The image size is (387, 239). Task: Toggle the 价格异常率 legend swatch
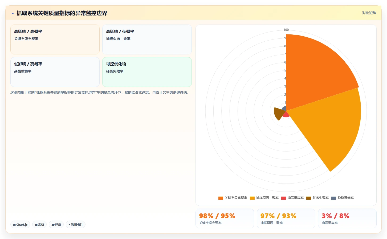(333, 198)
